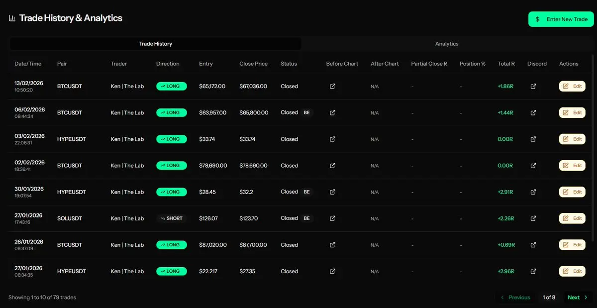Image resolution: width=597 pixels, height=308 pixels.
Task: Open Discord link for the +2.96R trade
Action: tap(533, 271)
